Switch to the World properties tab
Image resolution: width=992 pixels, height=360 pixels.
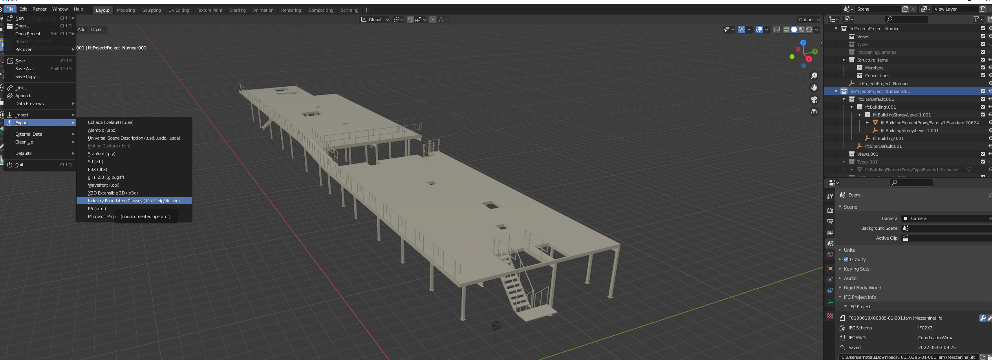(x=830, y=255)
